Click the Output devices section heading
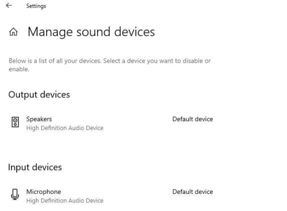 point(39,95)
